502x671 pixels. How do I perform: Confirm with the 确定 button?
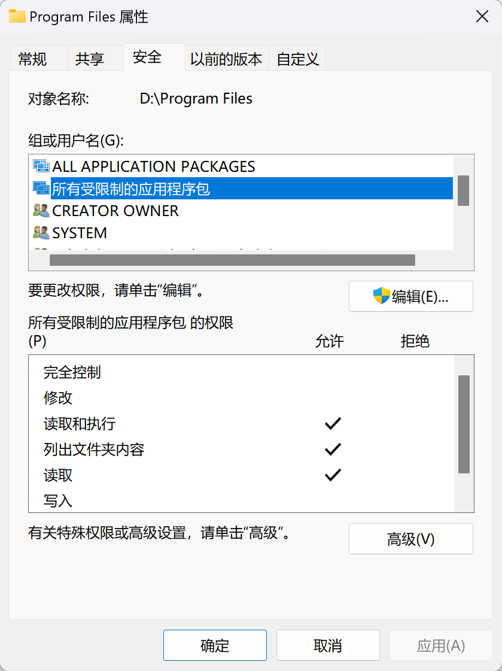pos(215,645)
